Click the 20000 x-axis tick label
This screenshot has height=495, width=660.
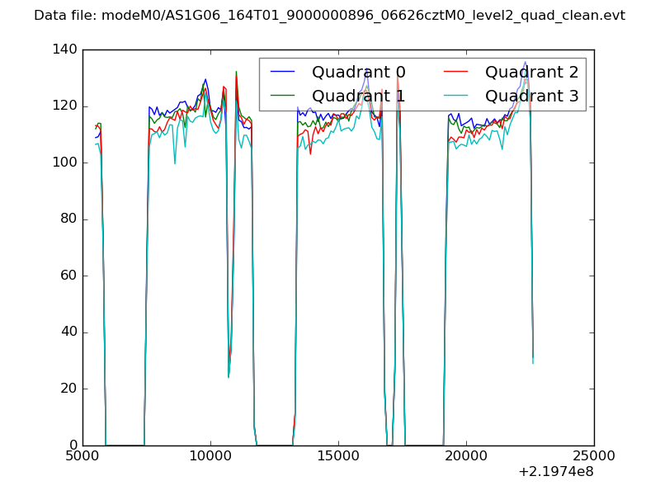pyautogui.click(x=466, y=456)
